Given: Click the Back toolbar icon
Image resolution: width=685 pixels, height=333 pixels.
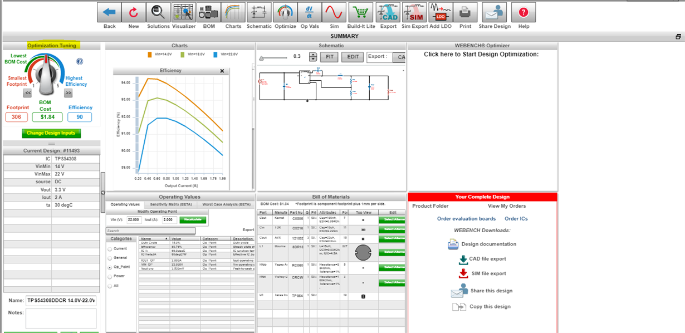Looking at the screenshot, I should click(110, 12).
